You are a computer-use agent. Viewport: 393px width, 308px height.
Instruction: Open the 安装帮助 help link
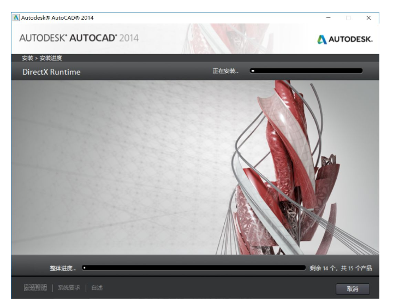coord(35,287)
